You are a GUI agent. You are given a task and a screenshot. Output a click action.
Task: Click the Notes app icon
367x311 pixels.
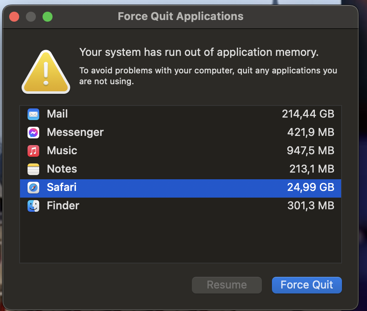point(33,169)
